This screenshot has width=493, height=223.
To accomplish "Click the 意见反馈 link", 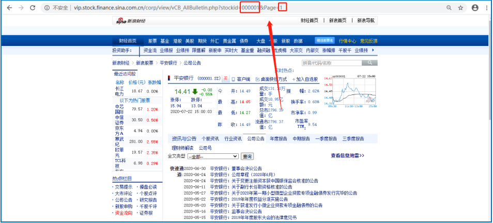I will [x=368, y=41].
